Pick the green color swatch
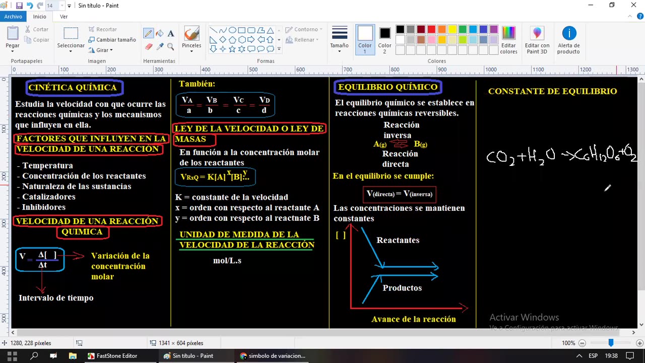Screen dimensions: 645x363 pos(463,30)
